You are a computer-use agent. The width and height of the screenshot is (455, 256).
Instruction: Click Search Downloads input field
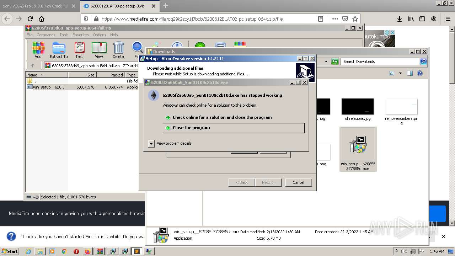380,62
